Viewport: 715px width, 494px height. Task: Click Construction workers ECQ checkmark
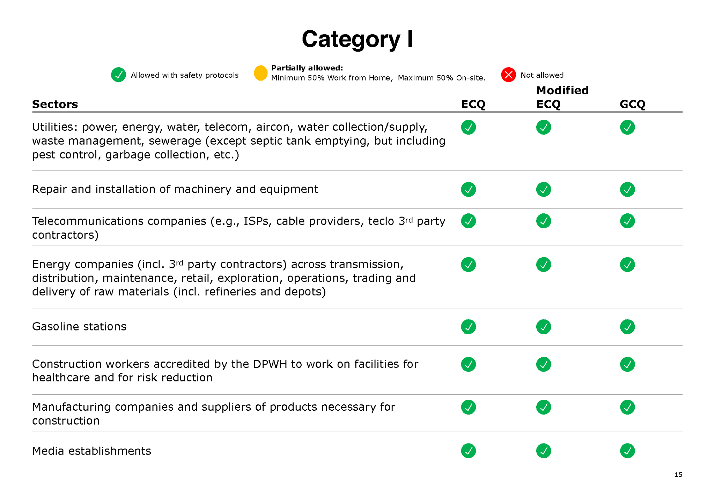click(x=468, y=364)
